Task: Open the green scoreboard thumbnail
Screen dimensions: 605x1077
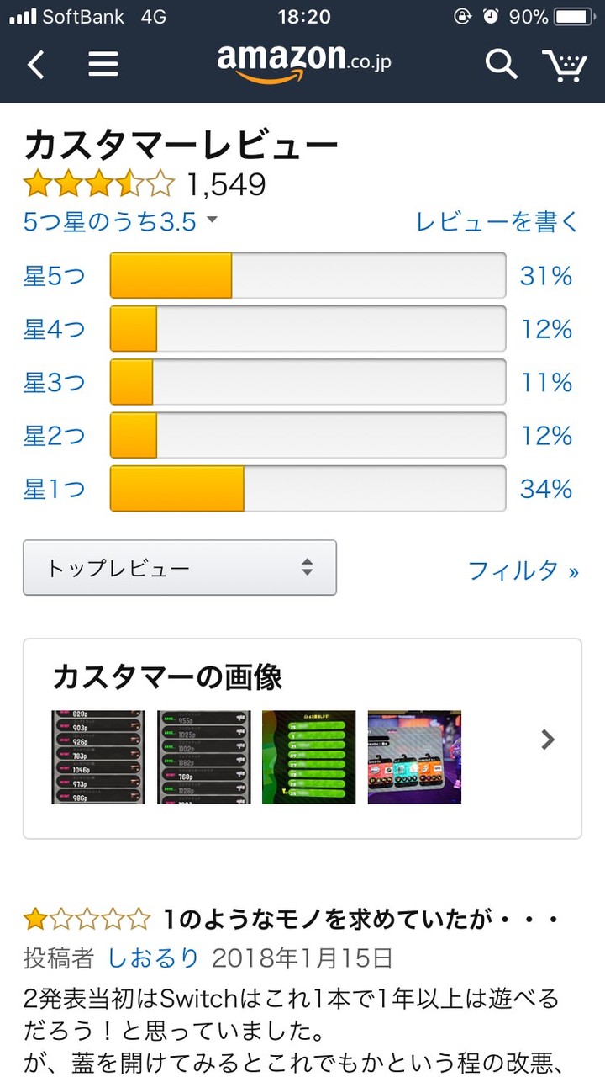Action: tap(308, 757)
